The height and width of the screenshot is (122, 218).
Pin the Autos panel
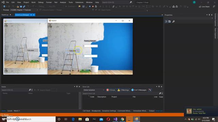coord(77,87)
